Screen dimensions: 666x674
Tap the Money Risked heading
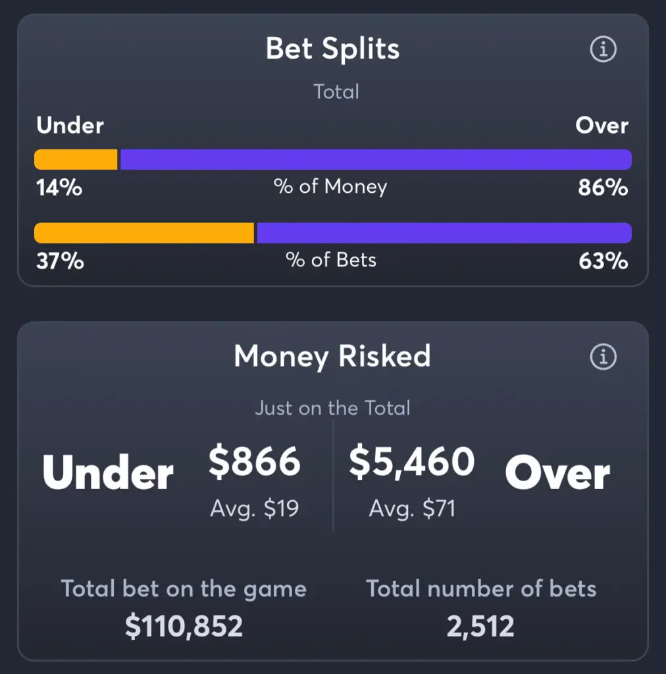click(332, 356)
